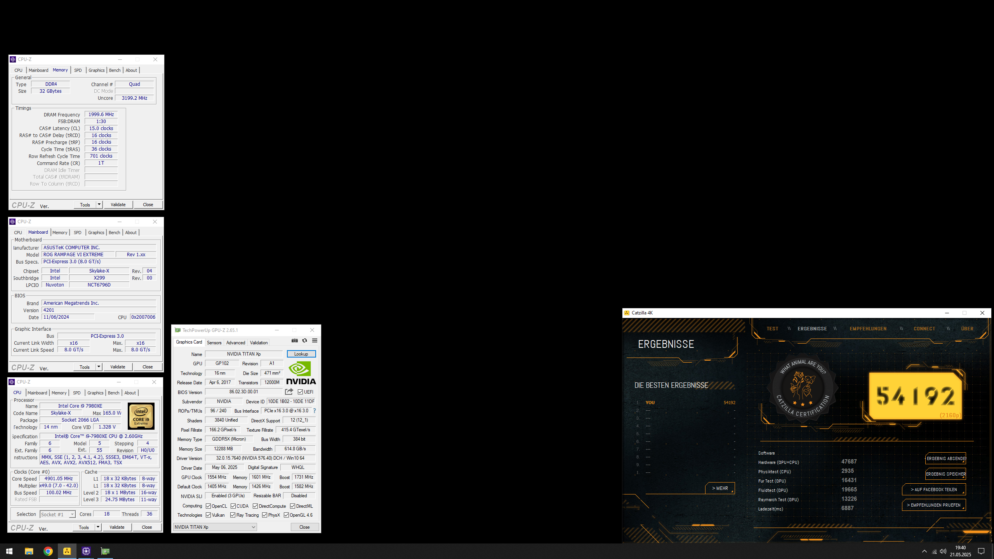Toggle OpenGL 4.6 checkbox
The width and height of the screenshot is (994, 559).
coord(286,515)
